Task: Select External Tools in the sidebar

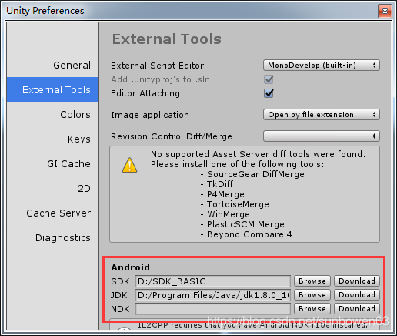Action: pyautogui.click(x=53, y=89)
